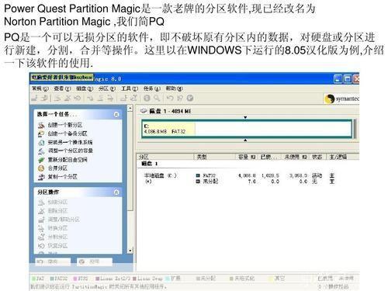The image size is (388, 291).
Task: Open the 分区(P) menu
Action: coord(107,88)
